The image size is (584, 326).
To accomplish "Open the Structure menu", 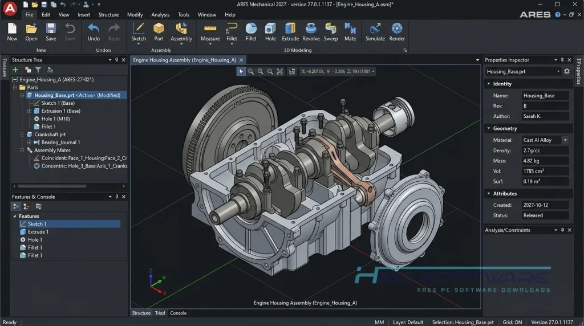I will (108, 14).
